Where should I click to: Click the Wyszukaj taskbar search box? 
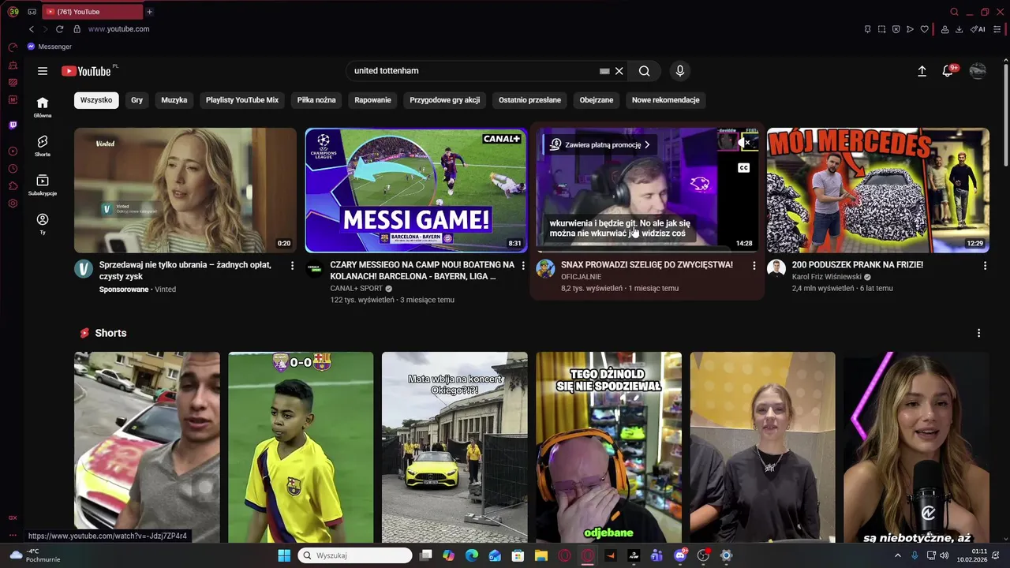pyautogui.click(x=355, y=555)
